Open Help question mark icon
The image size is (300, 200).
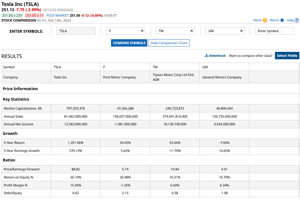click(x=297, y=20)
